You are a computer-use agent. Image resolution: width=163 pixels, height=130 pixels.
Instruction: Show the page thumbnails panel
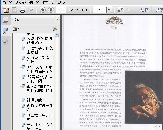[6, 20]
